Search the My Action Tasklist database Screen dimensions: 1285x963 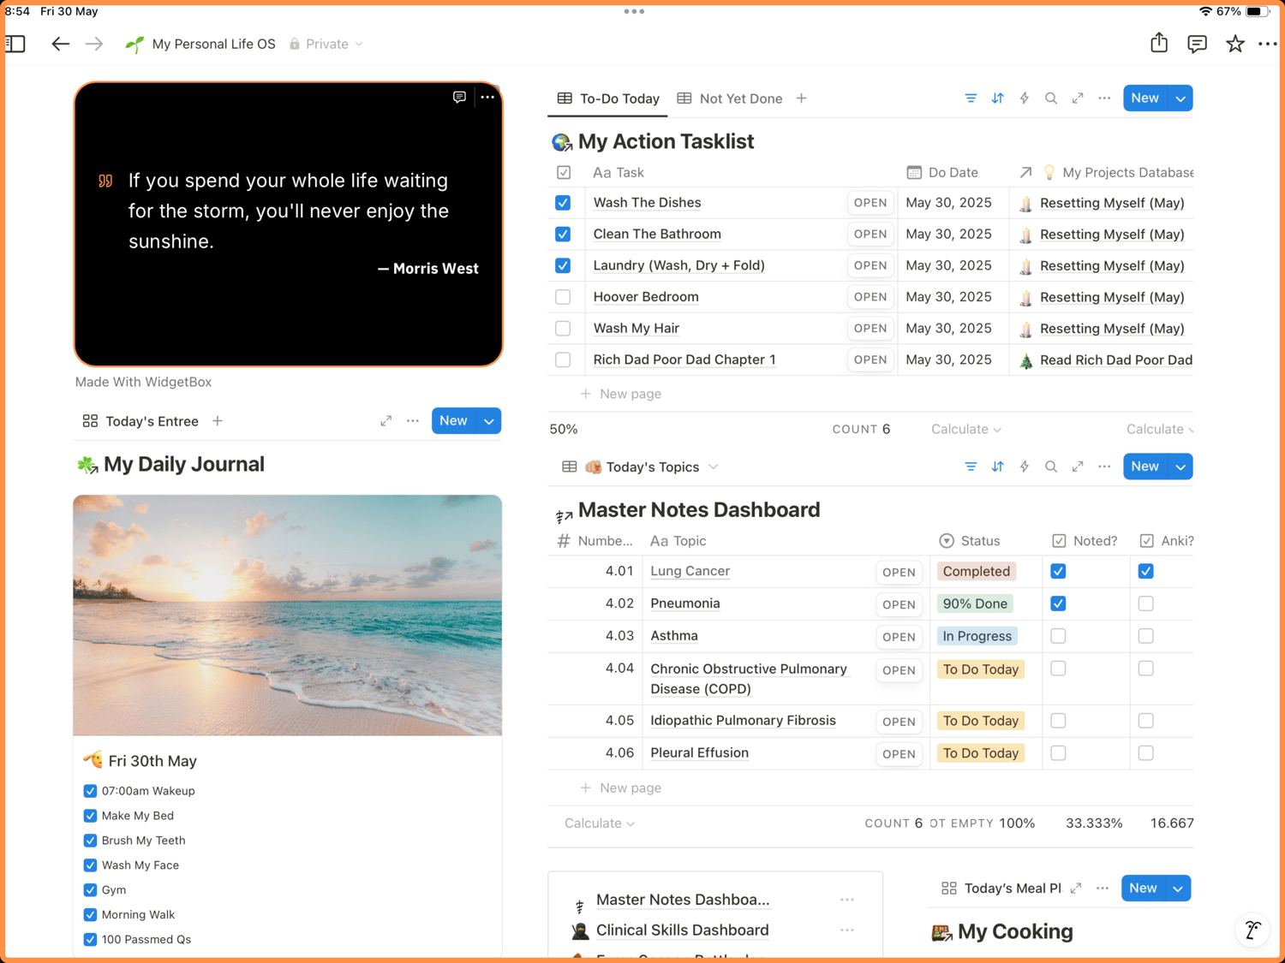tap(1050, 98)
